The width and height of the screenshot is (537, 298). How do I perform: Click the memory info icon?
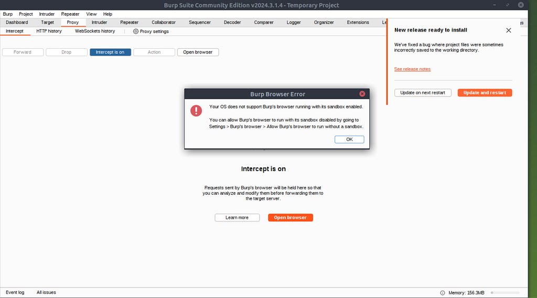(x=443, y=293)
